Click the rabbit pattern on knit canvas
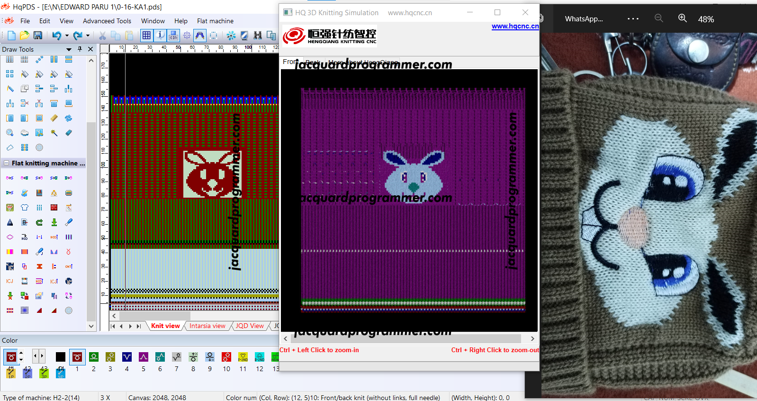This screenshot has height=401, width=757. tap(212, 174)
